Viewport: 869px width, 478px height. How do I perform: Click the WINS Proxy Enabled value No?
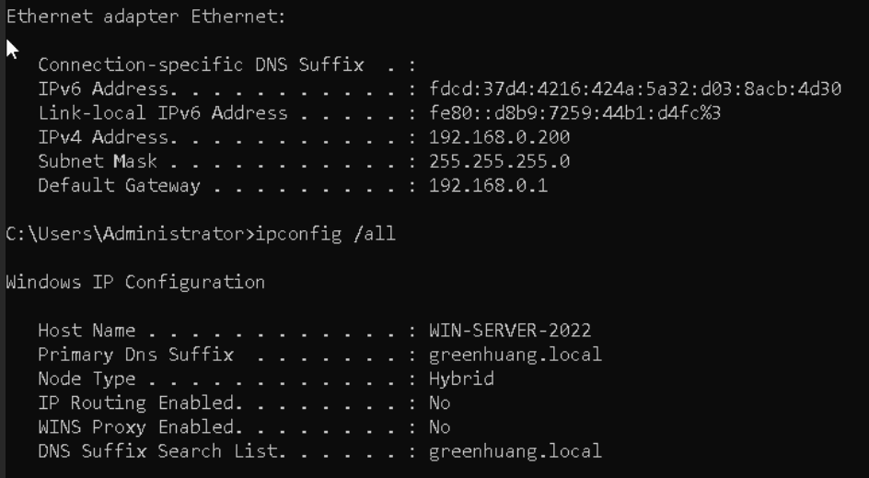439,427
